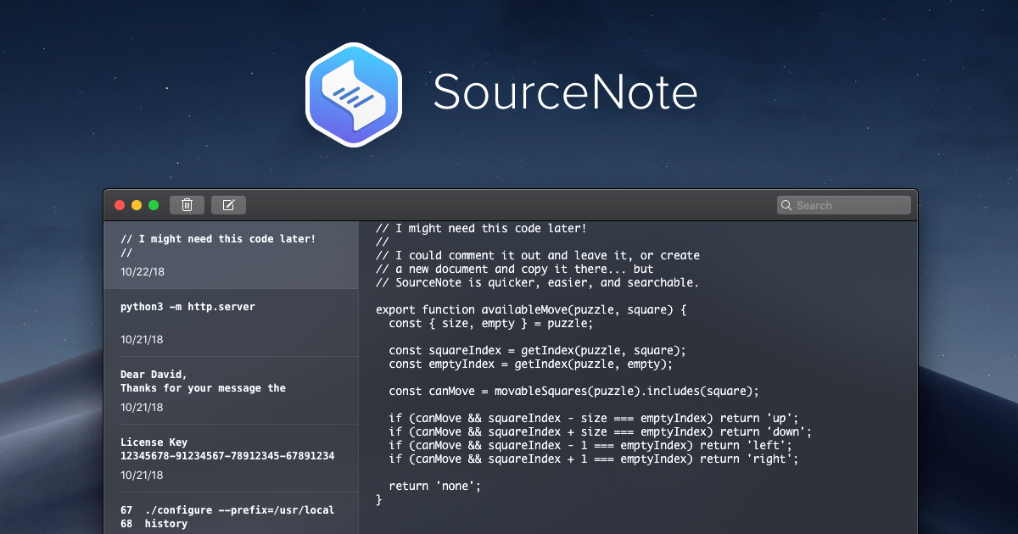Viewport: 1018px width, 534px height.
Task: Click line "// SourceNote is quicker, easier"
Action: coord(538,282)
